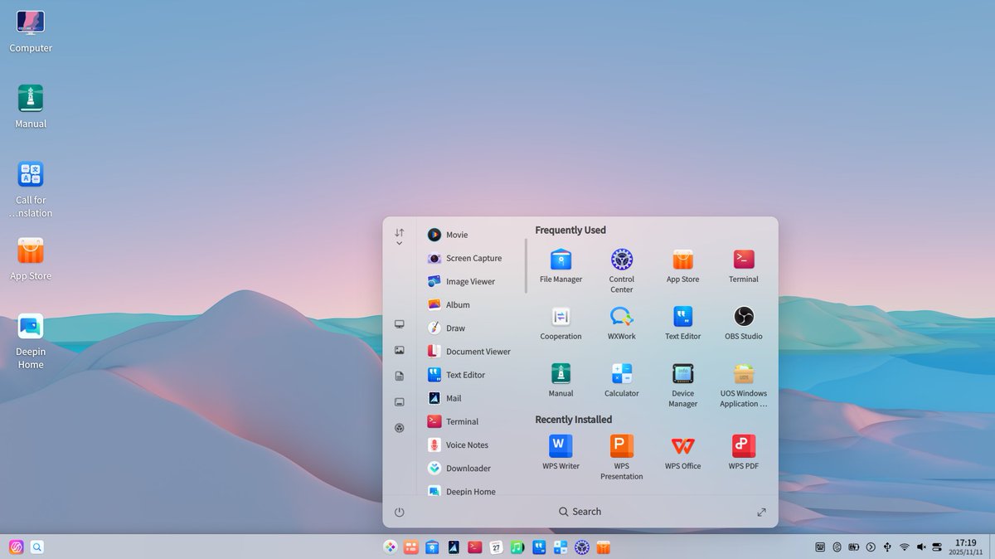Screen dimensions: 995x559
Task: Expand the chevron below the sort arrows
Action: (x=399, y=243)
